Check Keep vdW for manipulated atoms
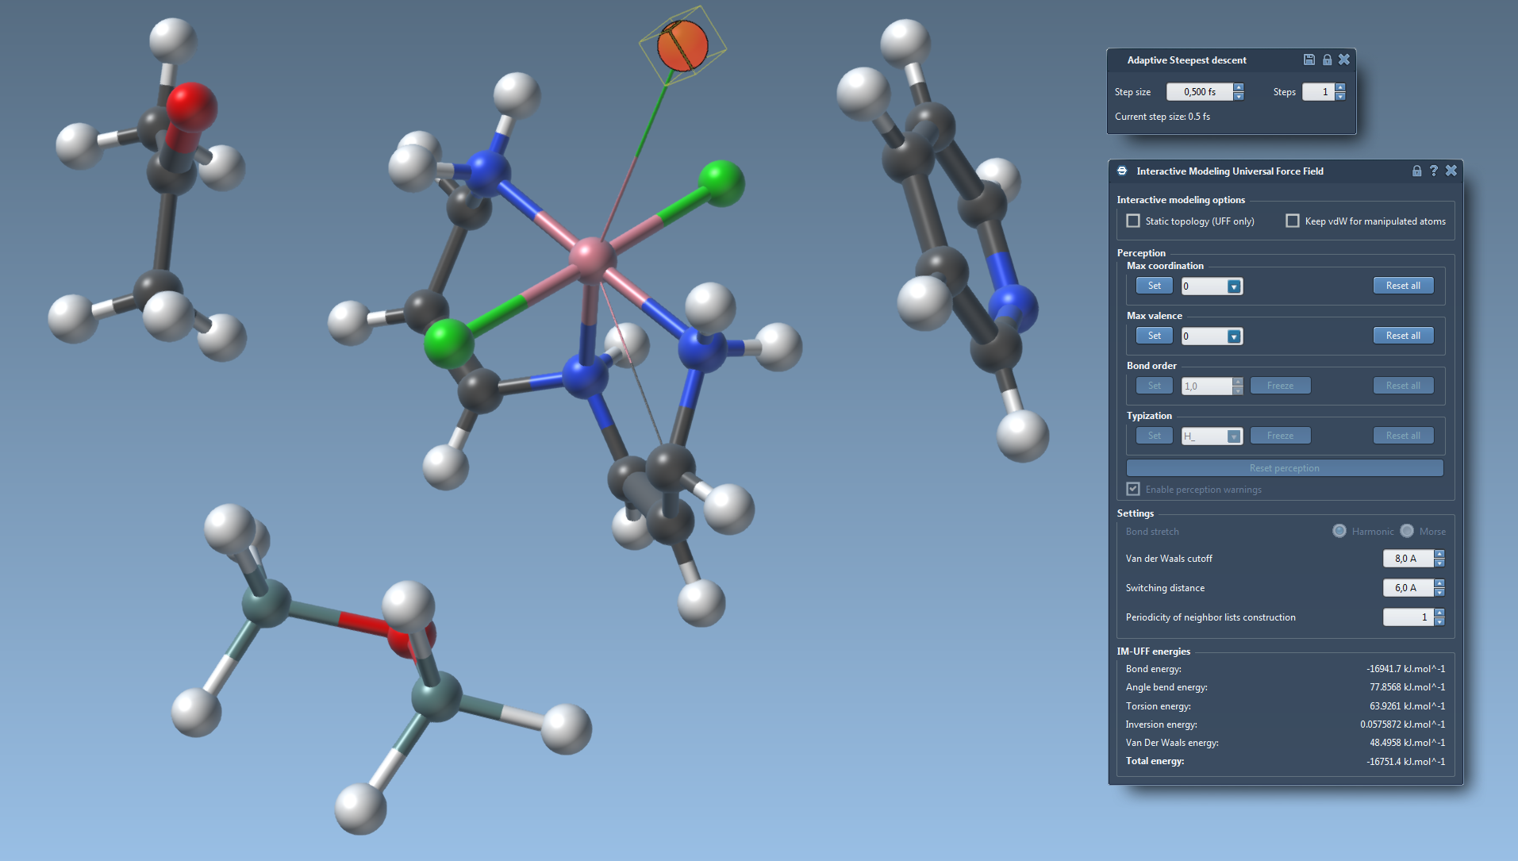1518x861 pixels. coord(1293,221)
